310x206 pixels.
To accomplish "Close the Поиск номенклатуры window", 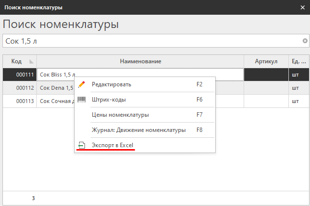I will tap(303, 7).
